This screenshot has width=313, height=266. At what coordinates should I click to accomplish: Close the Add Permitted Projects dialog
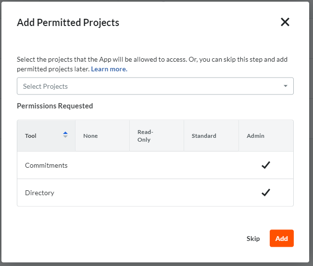pyautogui.click(x=285, y=22)
